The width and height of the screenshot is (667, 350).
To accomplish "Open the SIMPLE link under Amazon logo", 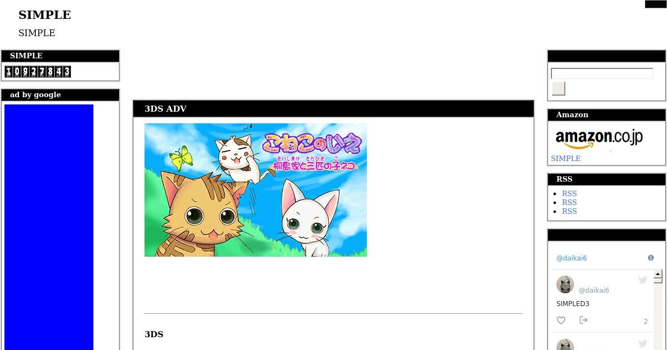I will pos(566,158).
